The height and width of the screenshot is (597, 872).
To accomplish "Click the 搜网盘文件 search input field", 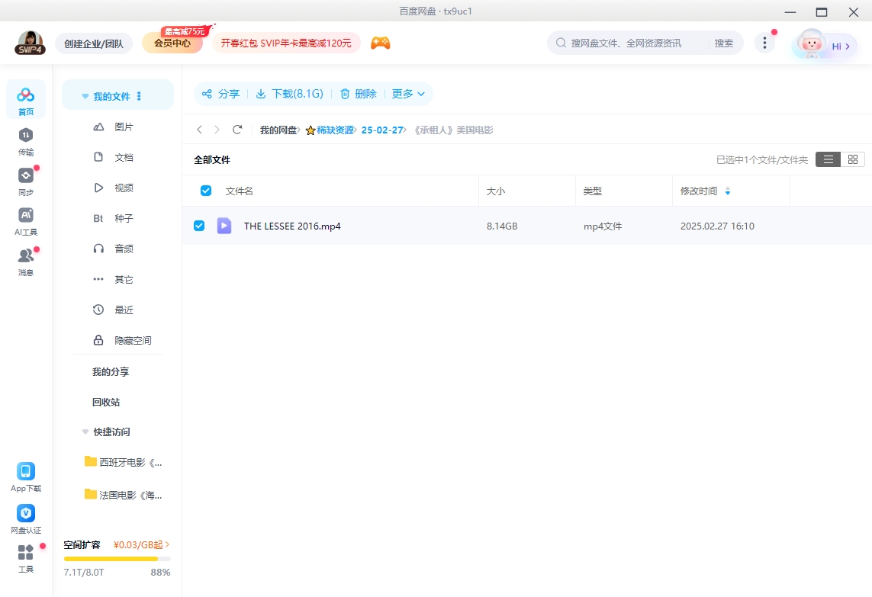I will [x=637, y=43].
